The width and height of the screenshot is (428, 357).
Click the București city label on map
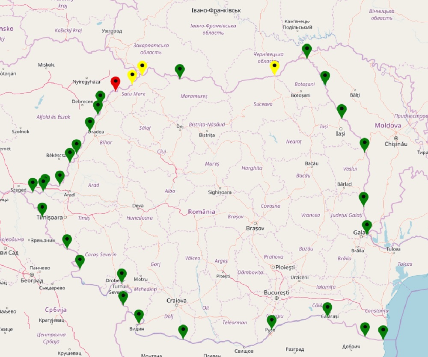(276, 292)
